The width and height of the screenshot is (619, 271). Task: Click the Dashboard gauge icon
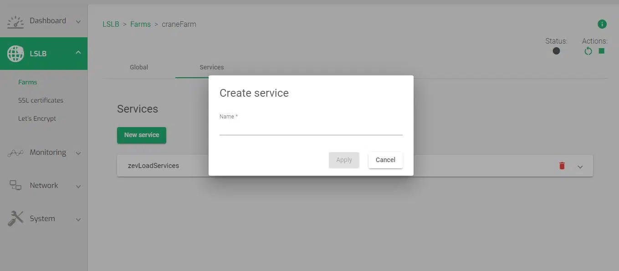15,22
